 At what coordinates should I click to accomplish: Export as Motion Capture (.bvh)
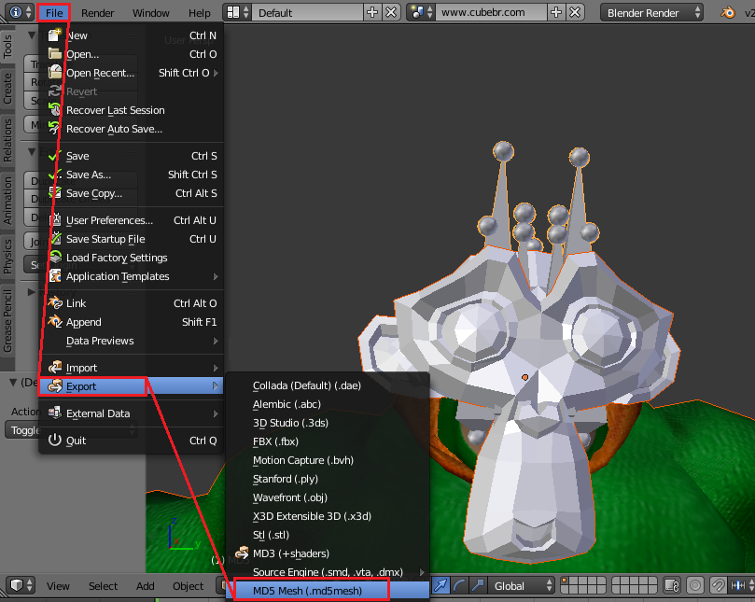pos(328,460)
